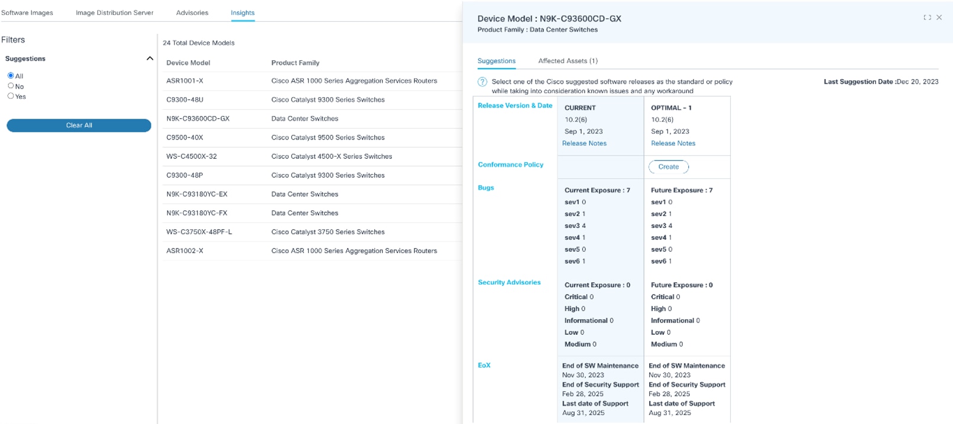Click the Device Model column header

(188, 63)
